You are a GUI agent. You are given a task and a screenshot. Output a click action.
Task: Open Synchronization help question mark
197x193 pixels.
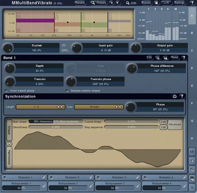click(182, 96)
